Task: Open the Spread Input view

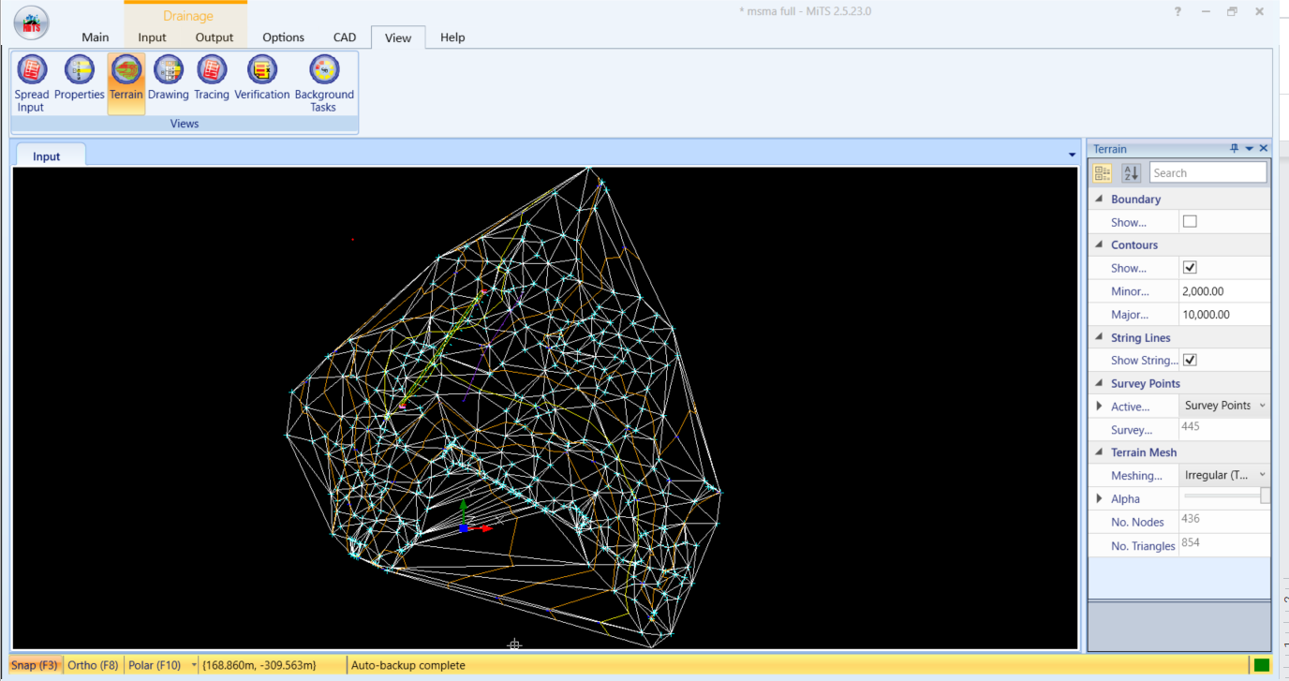Action: point(31,83)
